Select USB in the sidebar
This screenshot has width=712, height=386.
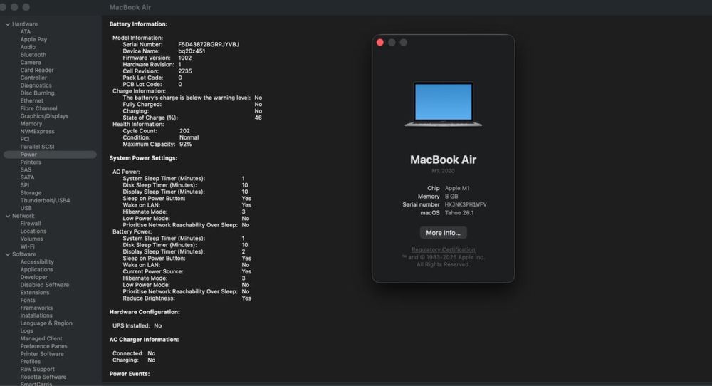point(26,209)
